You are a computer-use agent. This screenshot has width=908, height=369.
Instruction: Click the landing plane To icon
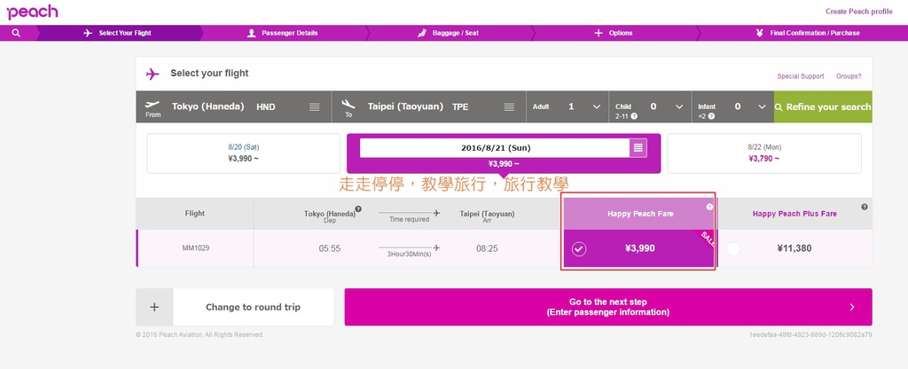348,104
